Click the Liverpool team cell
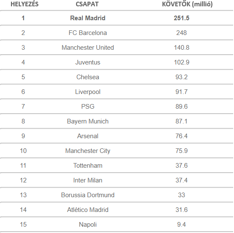The image size is (234, 233). point(88,92)
